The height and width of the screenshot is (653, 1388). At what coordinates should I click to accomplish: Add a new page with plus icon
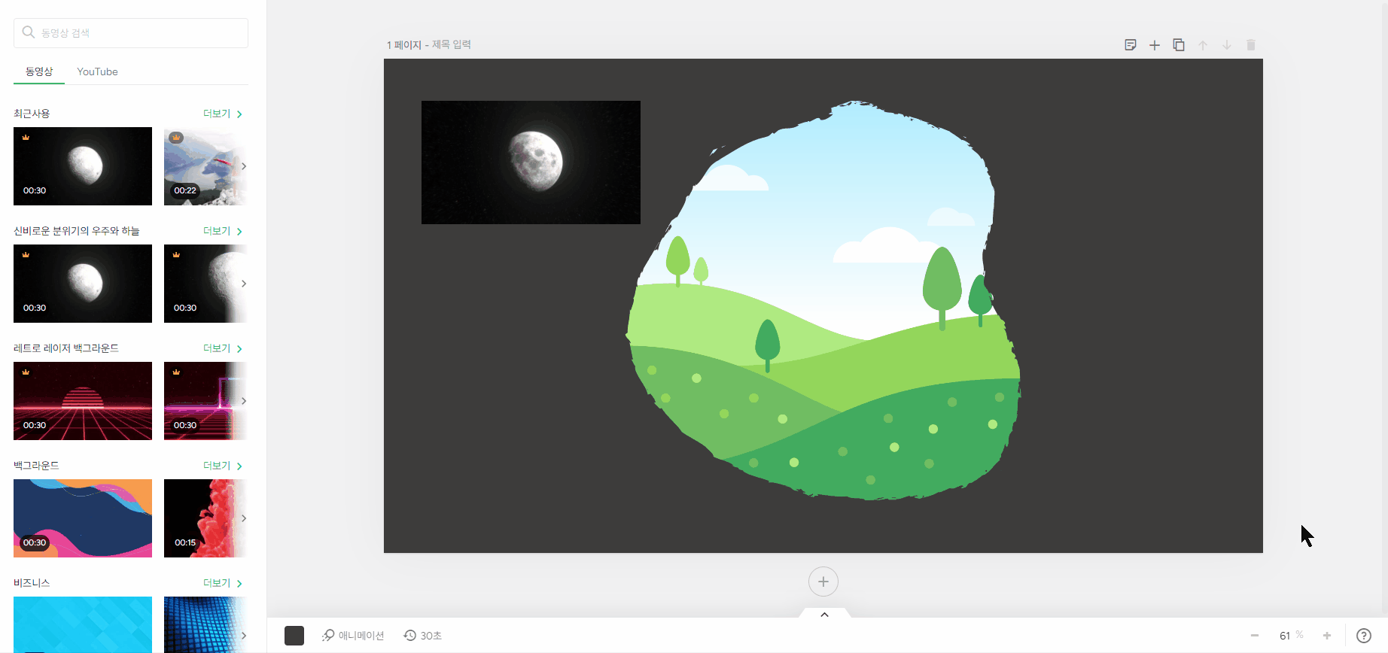[1154, 45]
